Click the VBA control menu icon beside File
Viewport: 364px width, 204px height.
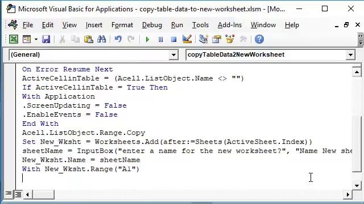pyautogui.click(x=13, y=24)
